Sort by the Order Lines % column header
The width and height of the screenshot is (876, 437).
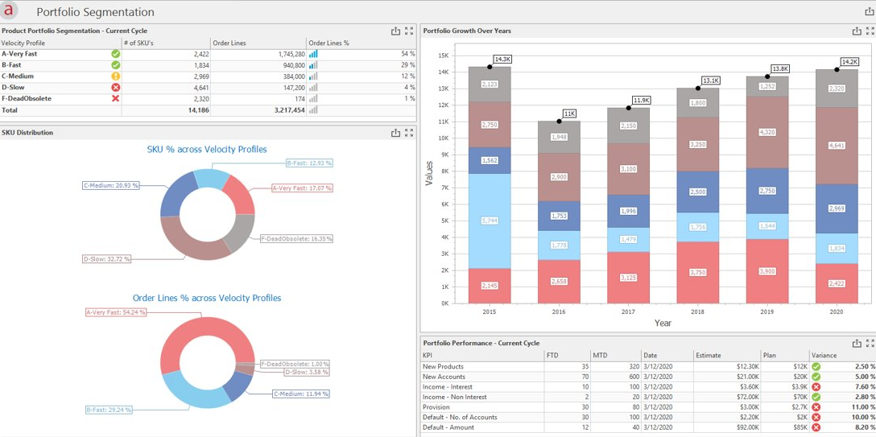tap(328, 43)
